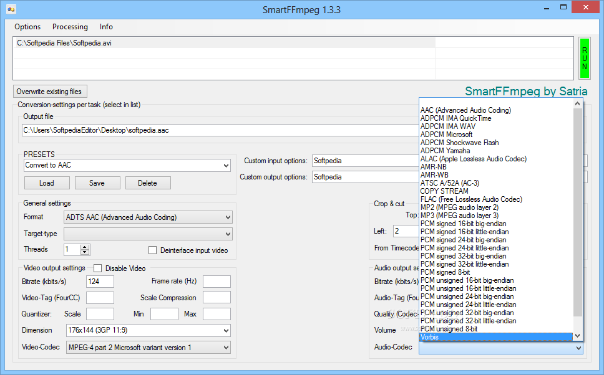Select the Softpedia.avi file row

[x=224, y=43]
